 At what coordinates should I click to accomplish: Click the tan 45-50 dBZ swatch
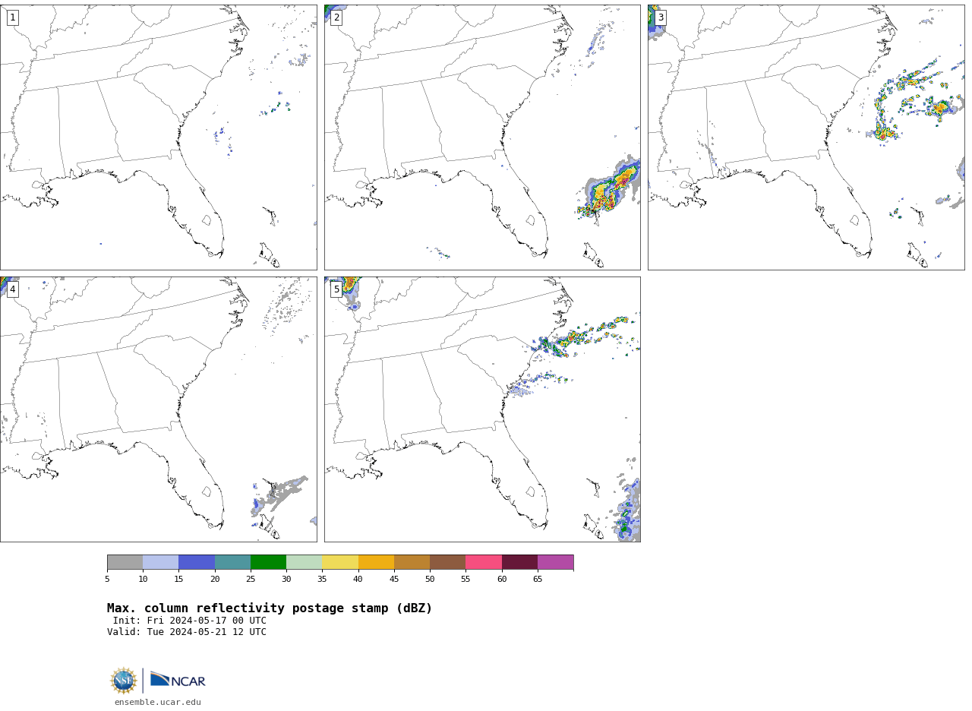click(412, 562)
